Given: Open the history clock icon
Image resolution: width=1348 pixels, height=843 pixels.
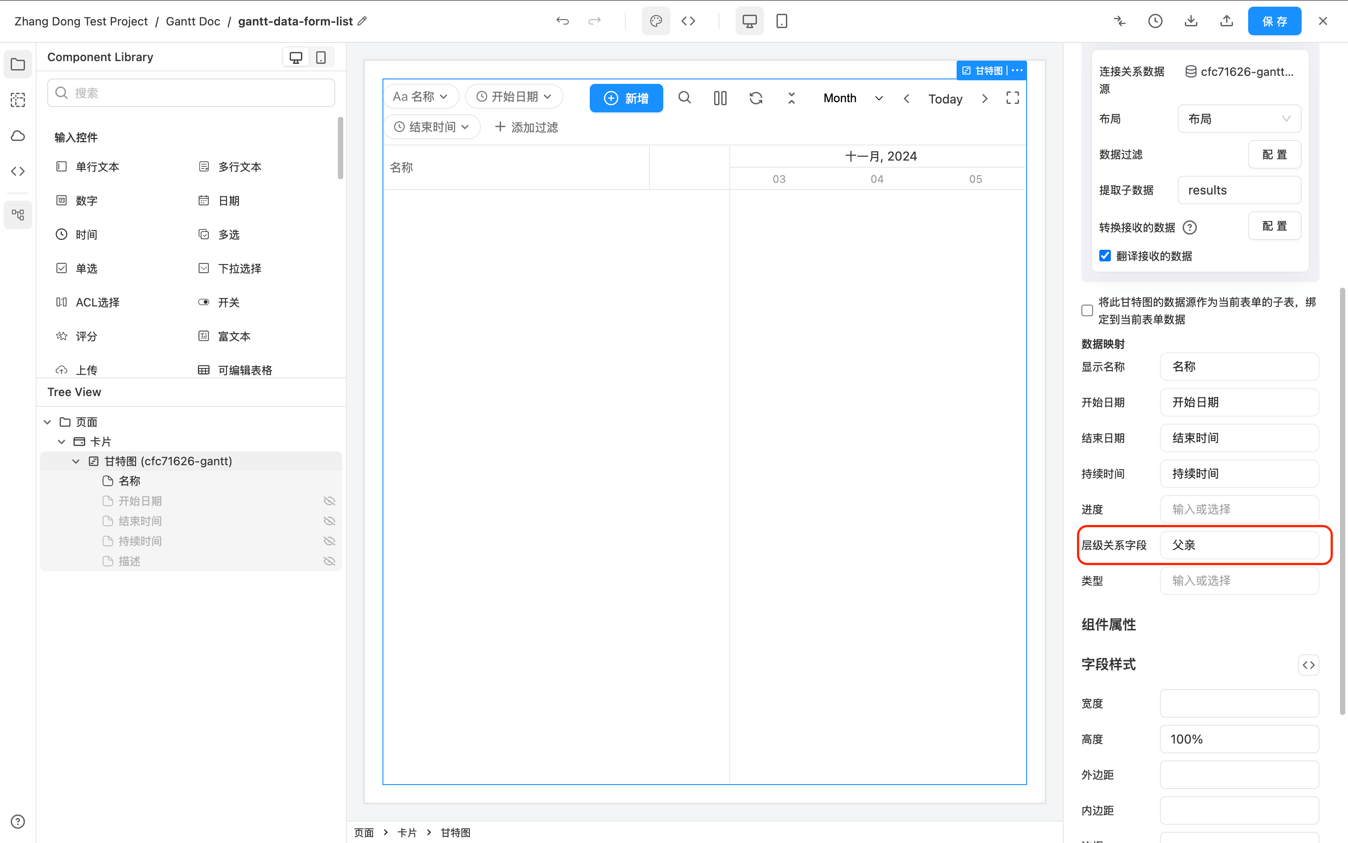Looking at the screenshot, I should pos(1155,21).
